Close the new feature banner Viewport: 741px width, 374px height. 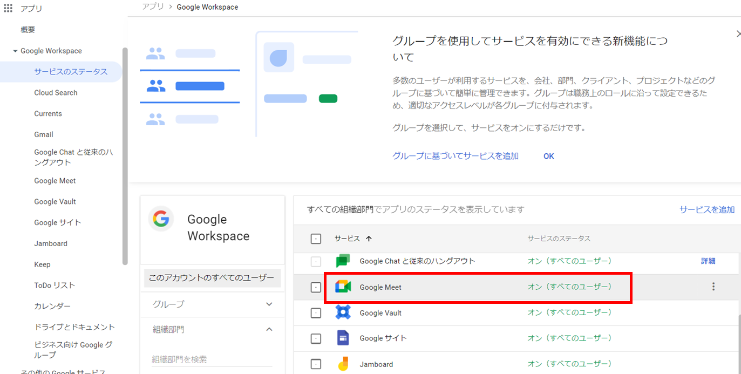pyautogui.click(x=738, y=34)
